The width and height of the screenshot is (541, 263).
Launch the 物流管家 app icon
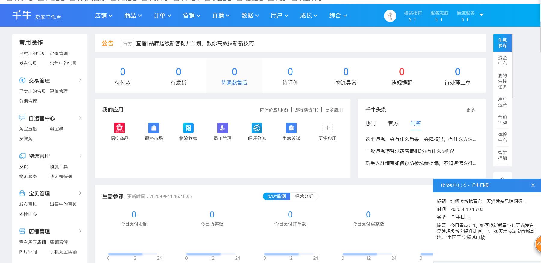pos(188,128)
